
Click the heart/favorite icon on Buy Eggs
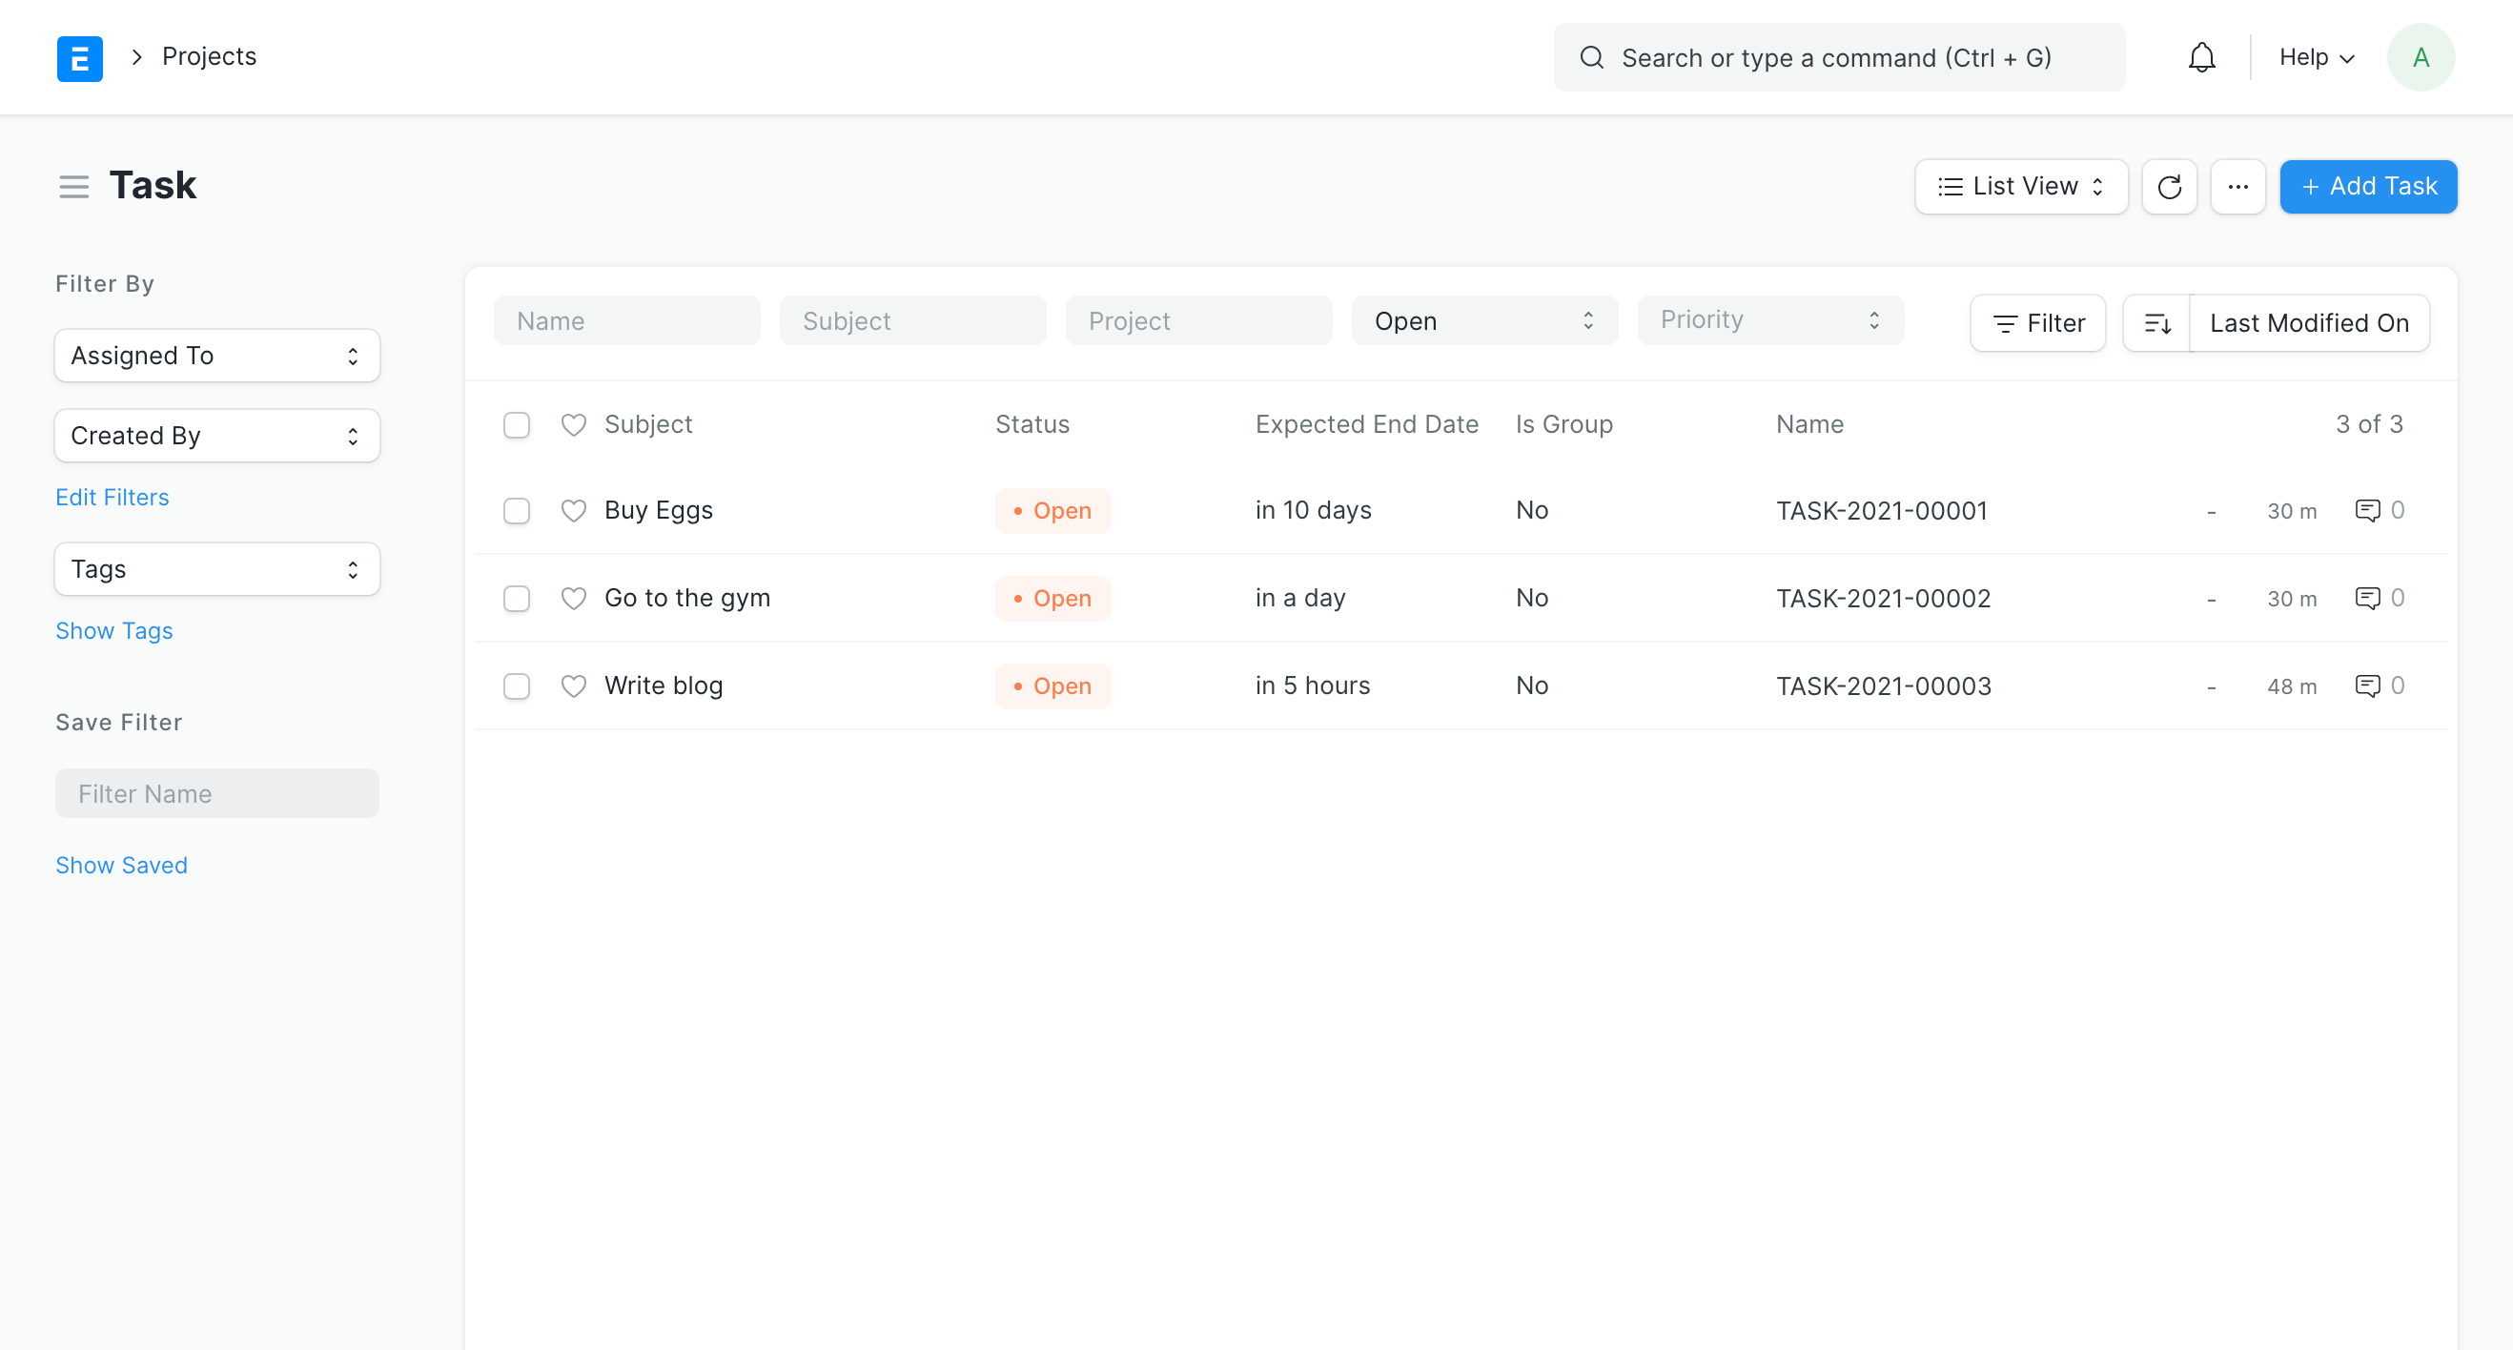coord(573,510)
